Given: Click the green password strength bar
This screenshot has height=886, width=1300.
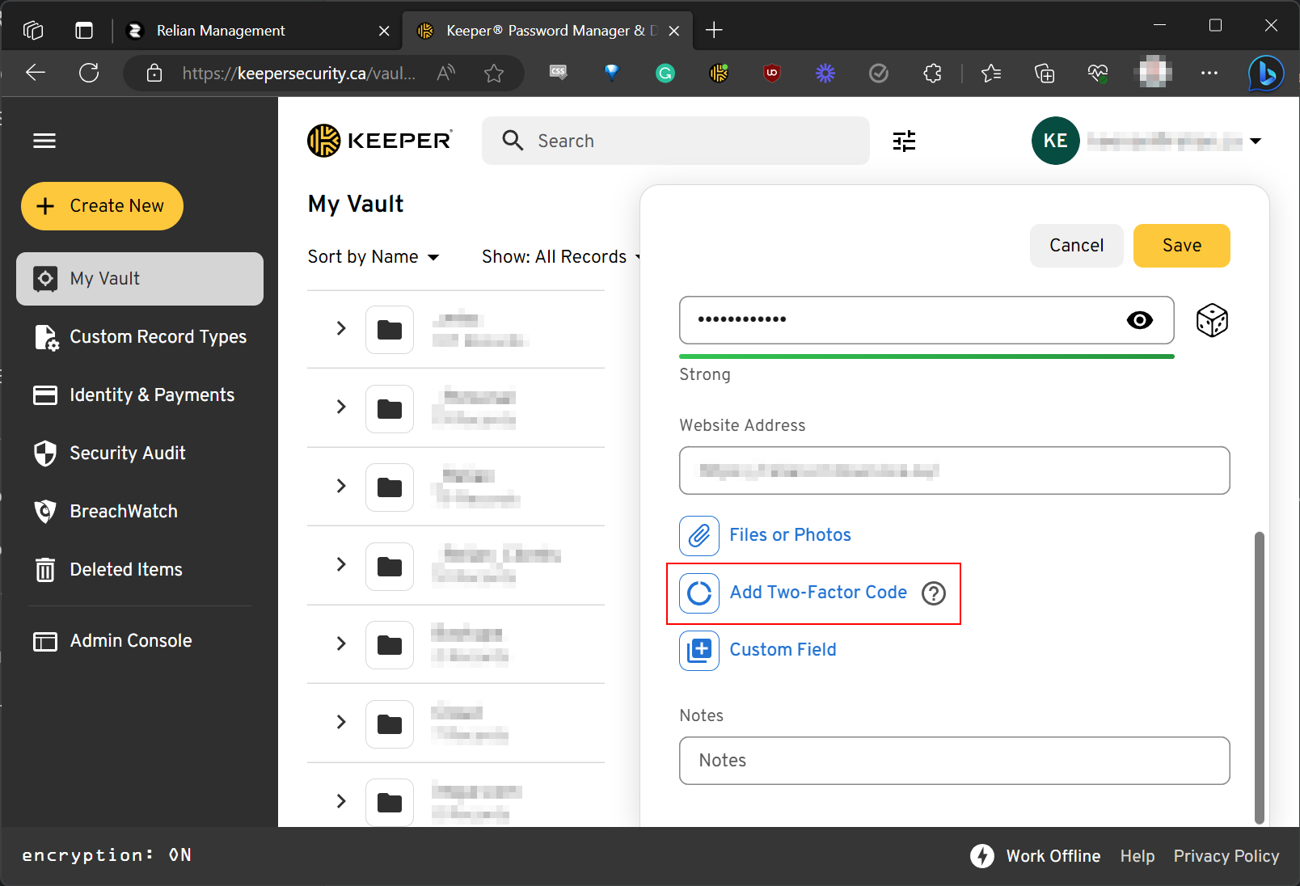Looking at the screenshot, I should [x=926, y=357].
